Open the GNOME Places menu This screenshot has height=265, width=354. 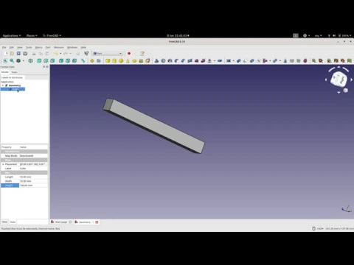[32, 35]
